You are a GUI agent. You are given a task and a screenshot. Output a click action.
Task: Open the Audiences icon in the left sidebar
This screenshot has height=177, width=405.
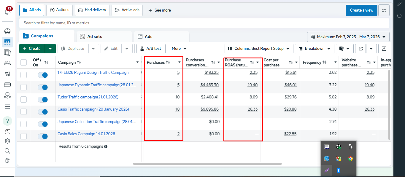click(x=7, y=63)
